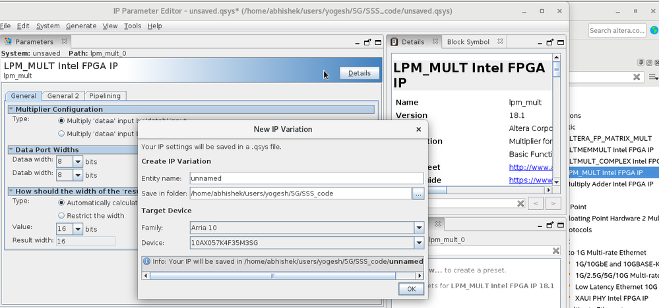Go to previous match in Details panel
The height and width of the screenshot is (308, 659).
[x=536, y=203]
